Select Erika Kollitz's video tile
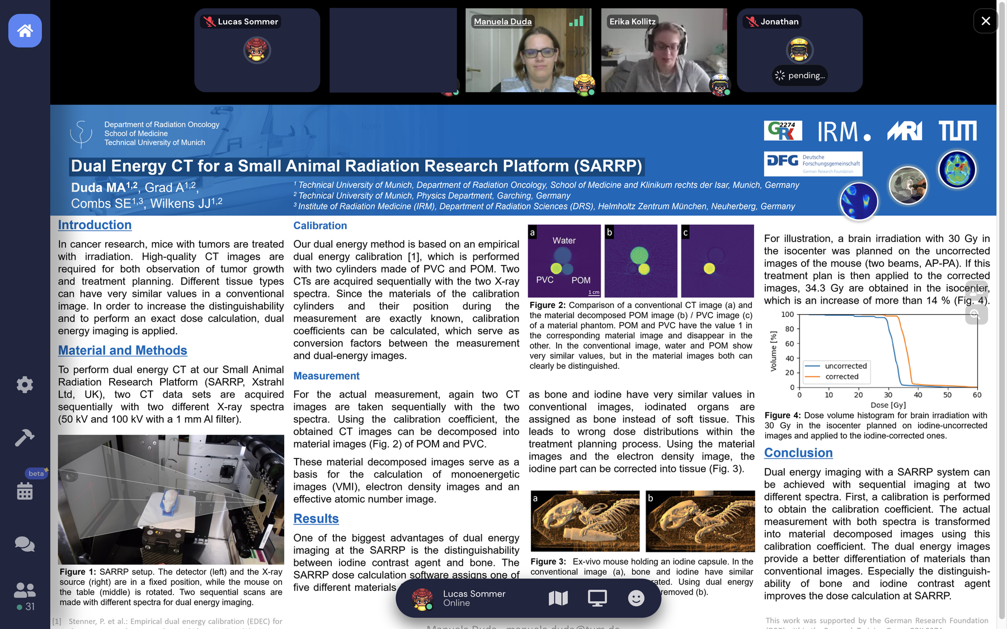This screenshot has height=629, width=1007. click(x=664, y=50)
